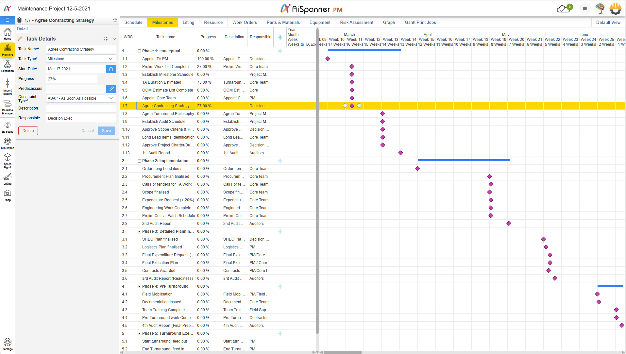Open the Simulation module
The width and height of the screenshot is (626, 354).
[7, 143]
